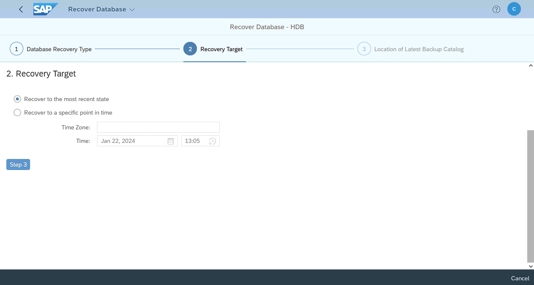Open the help question mark icon
Viewport: 534px width, 285px height.
point(496,9)
